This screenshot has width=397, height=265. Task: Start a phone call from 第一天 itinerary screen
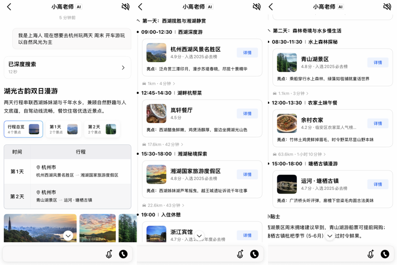point(254,254)
